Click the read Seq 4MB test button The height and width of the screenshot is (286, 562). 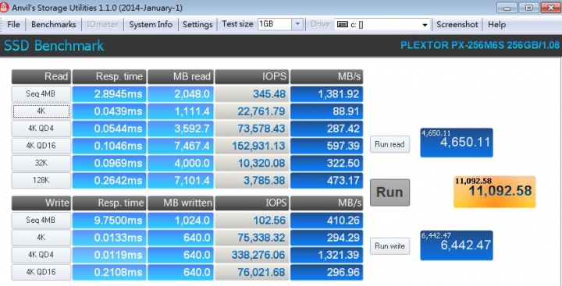41,94
